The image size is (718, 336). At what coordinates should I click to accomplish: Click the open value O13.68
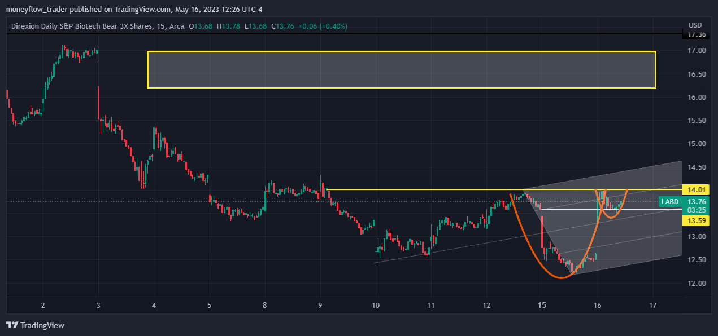click(x=201, y=26)
